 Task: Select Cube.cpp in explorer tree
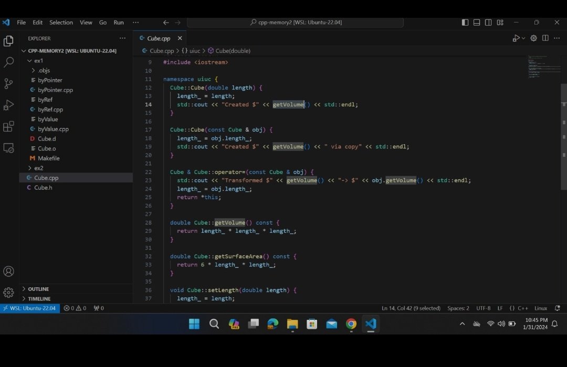coord(76,178)
